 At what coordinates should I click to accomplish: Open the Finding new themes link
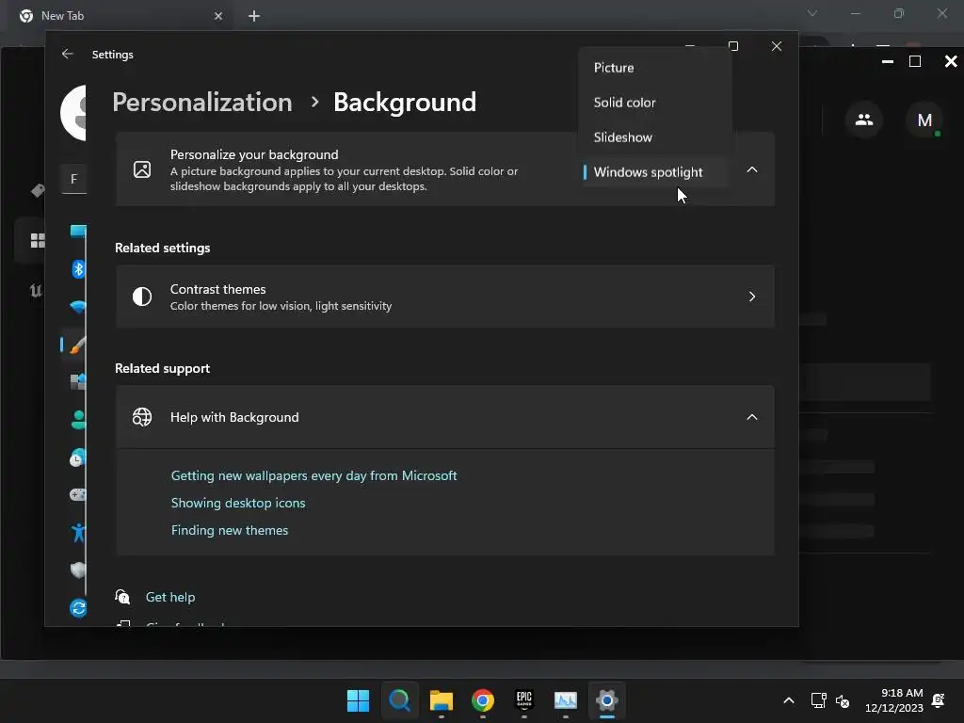point(230,530)
